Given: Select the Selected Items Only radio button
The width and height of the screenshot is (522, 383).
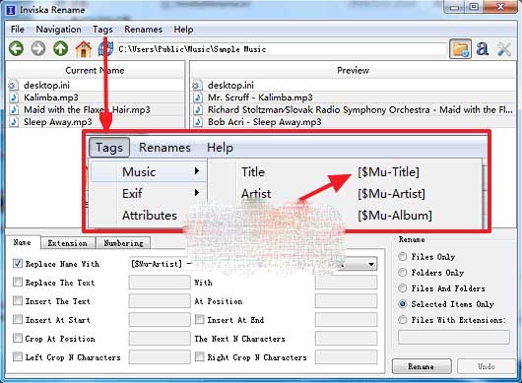Looking at the screenshot, I should coord(403,304).
